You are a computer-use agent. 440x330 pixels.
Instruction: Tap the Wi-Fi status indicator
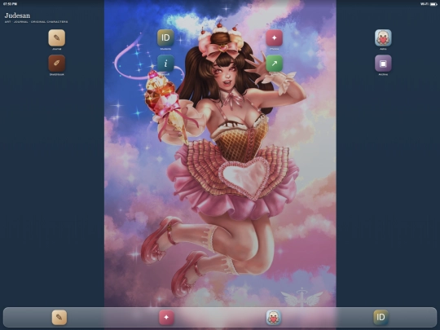(x=425, y=4)
